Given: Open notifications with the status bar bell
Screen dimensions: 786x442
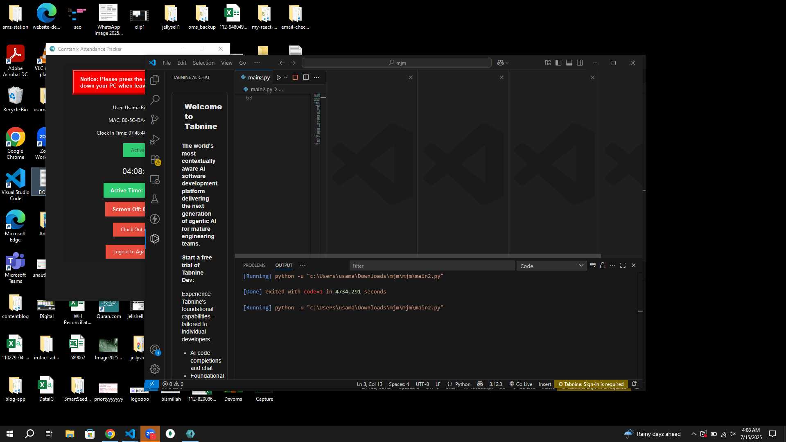Looking at the screenshot, I should coord(634,384).
